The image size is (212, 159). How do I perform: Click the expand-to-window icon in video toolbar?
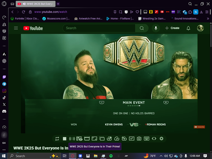click(94, 139)
